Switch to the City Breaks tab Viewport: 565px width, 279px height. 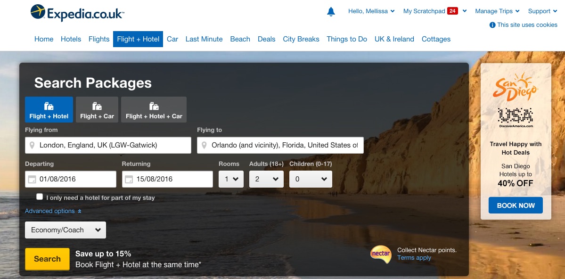[301, 39]
